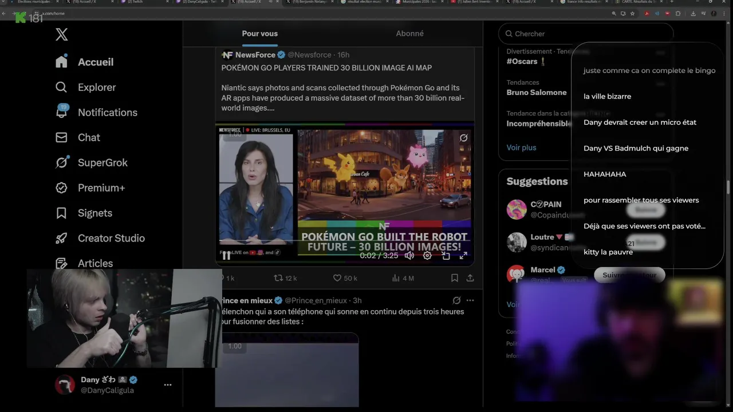733x412 pixels.
Task: Open video picture-in-picture icon
Action: [x=446, y=256]
